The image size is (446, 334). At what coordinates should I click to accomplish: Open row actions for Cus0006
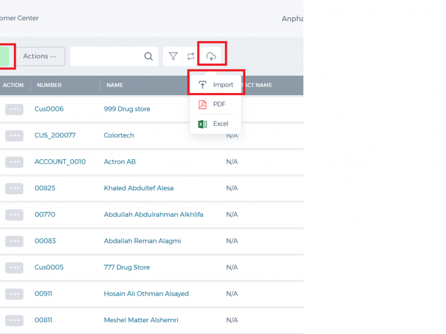coord(14,109)
